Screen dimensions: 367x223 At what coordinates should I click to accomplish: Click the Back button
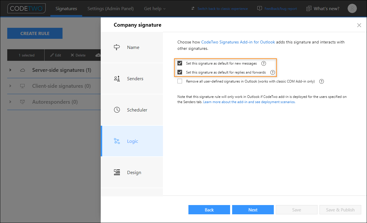(x=209, y=210)
